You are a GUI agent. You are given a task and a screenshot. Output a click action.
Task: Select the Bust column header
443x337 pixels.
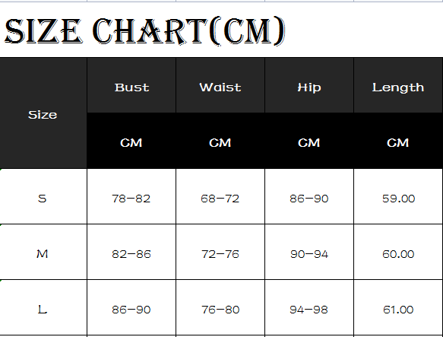(x=131, y=85)
